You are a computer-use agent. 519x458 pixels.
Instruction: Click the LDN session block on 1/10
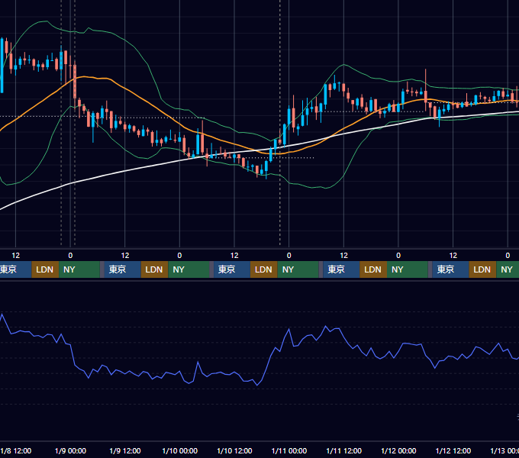264,269
